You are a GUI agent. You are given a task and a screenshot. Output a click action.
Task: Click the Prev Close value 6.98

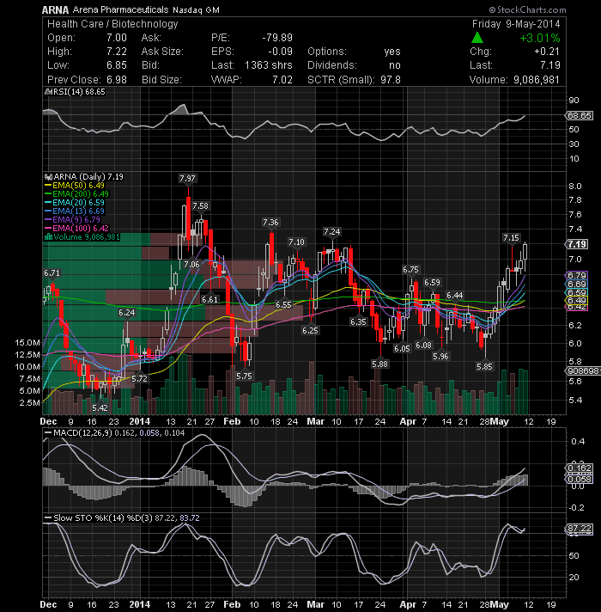point(117,80)
